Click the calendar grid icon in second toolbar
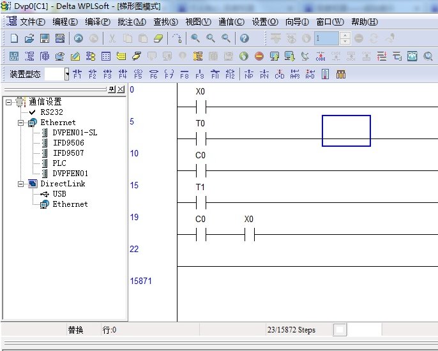438x351 pixels. point(106,56)
